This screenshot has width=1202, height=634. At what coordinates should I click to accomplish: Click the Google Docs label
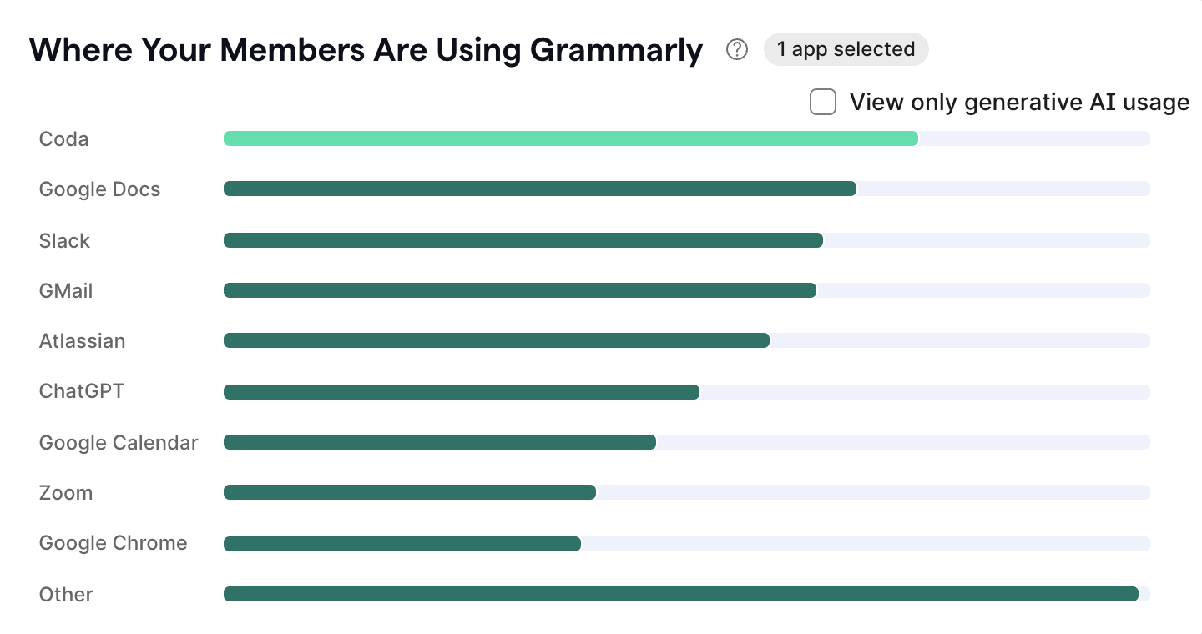99,189
